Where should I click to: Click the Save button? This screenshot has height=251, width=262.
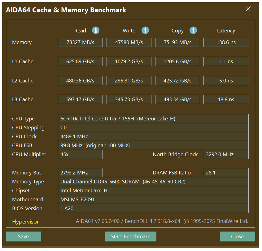click(x=24, y=236)
